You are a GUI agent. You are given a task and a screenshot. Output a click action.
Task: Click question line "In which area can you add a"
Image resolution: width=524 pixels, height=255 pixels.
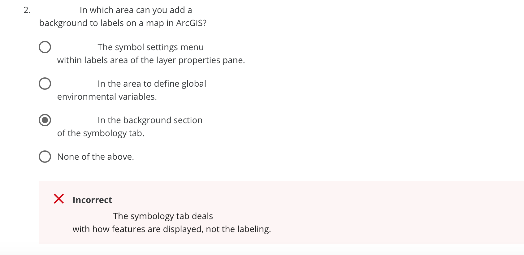point(136,10)
